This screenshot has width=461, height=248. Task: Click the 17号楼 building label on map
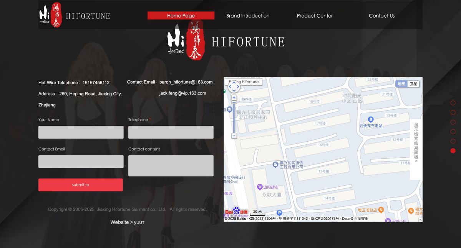[320, 124]
